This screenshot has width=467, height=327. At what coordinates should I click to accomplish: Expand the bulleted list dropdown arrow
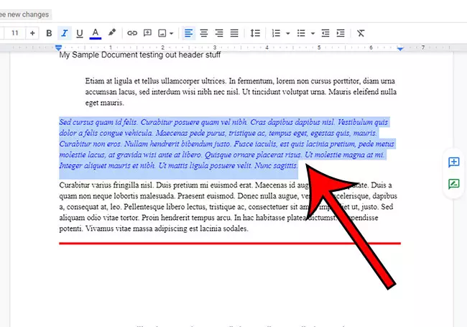tap(313, 33)
